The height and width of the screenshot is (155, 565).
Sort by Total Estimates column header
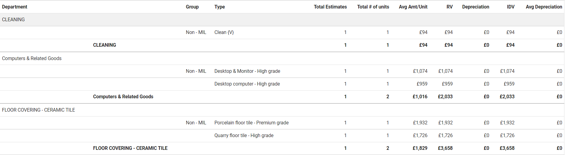pyautogui.click(x=330, y=7)
